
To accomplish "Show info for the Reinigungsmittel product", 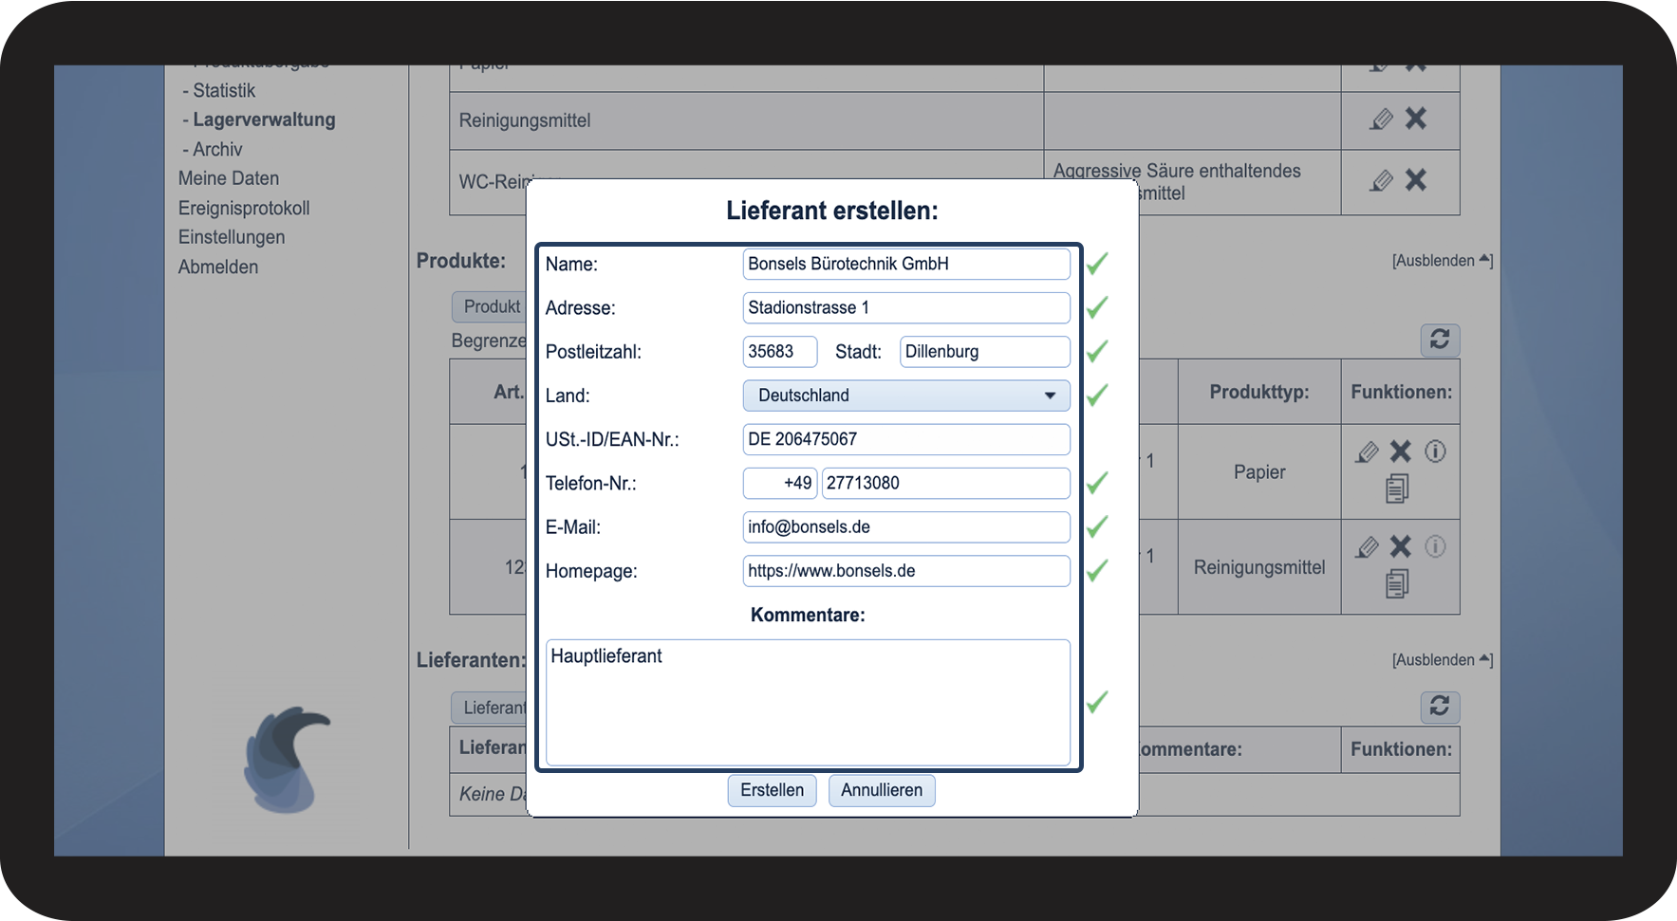I will pyautogui.click(x=1435, y=546).
